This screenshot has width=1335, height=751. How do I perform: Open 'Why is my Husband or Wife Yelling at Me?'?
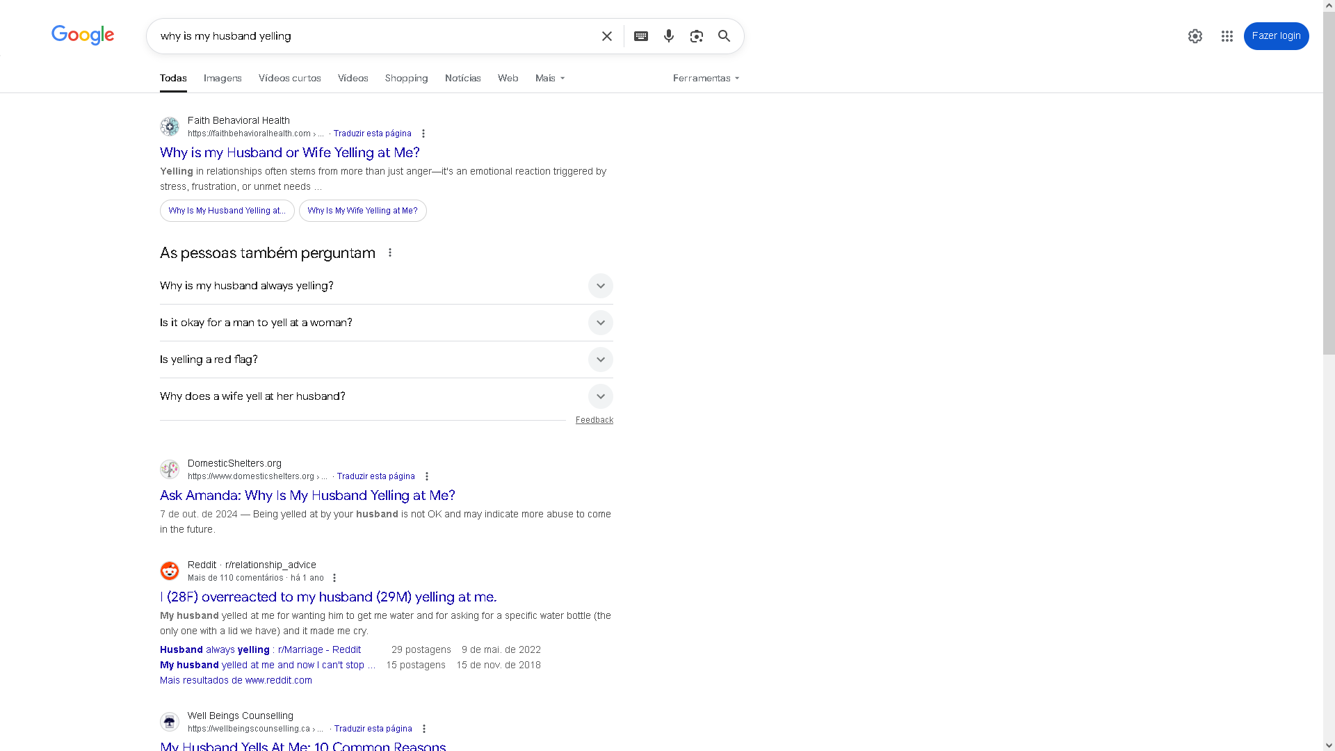[x=290, y=152]
